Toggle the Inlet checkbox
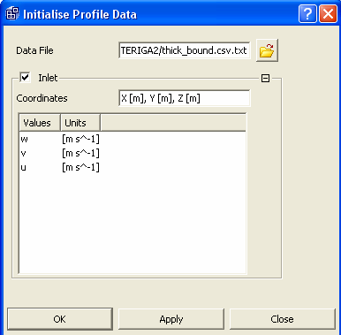The width and height of the screenshot is (341, 335). coord(25,78)
